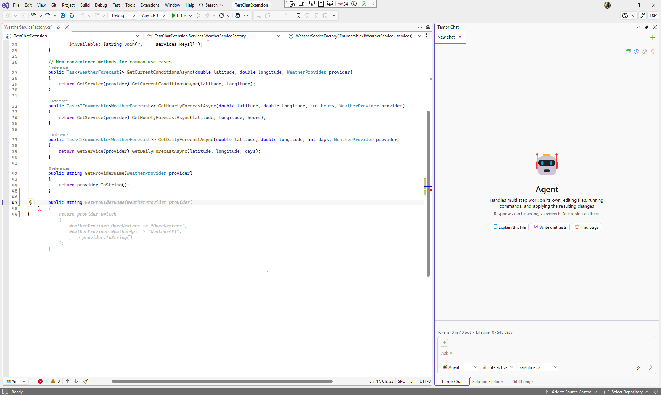The width and height of the screenshot is (661, 395).
Task: Click the GitHub Copilot icon top right
Action: [x=625, y=15]
